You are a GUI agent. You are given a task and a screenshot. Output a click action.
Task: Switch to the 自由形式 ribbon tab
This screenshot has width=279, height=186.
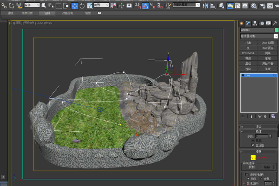click(27, 13)
